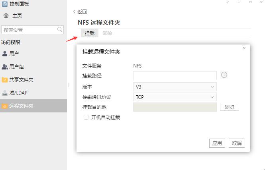The image size is (265, 170).
Task: Click the 返回 back link
Action: [80, 12]
